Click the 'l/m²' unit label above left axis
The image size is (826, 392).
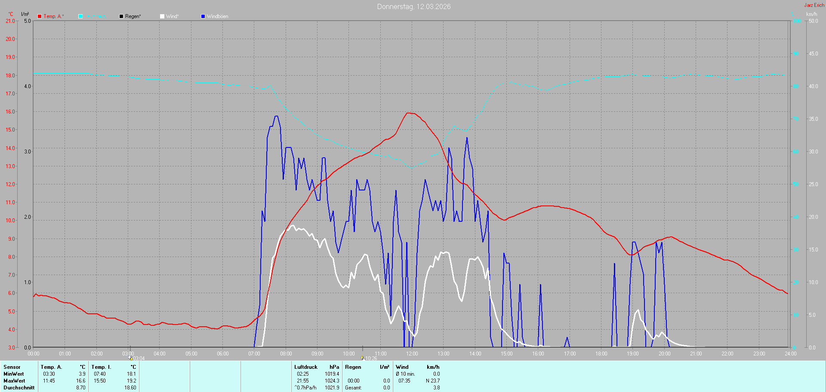point(25,14)
